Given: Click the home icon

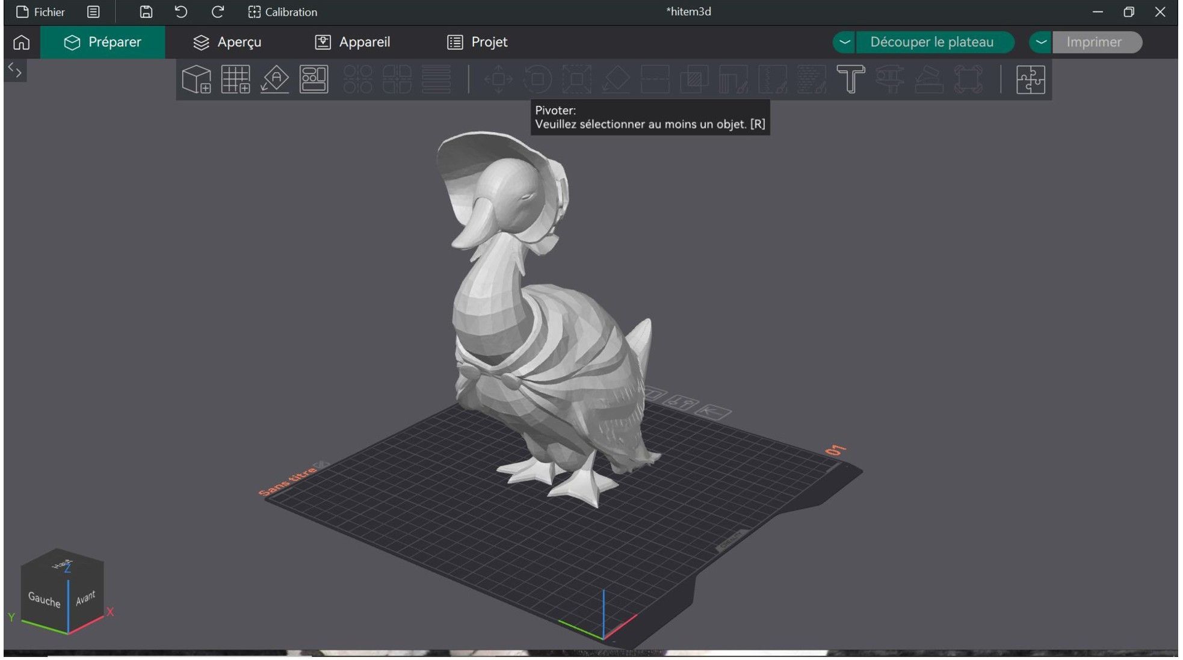Looking at the screenshot, I should click(x=21, y=42).
